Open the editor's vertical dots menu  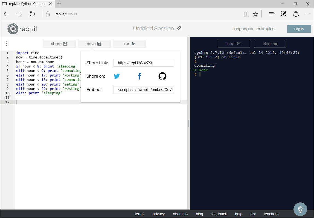click(x=7, y=44)
